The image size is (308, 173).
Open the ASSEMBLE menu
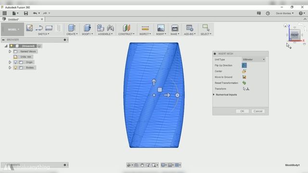pos(105,34)
